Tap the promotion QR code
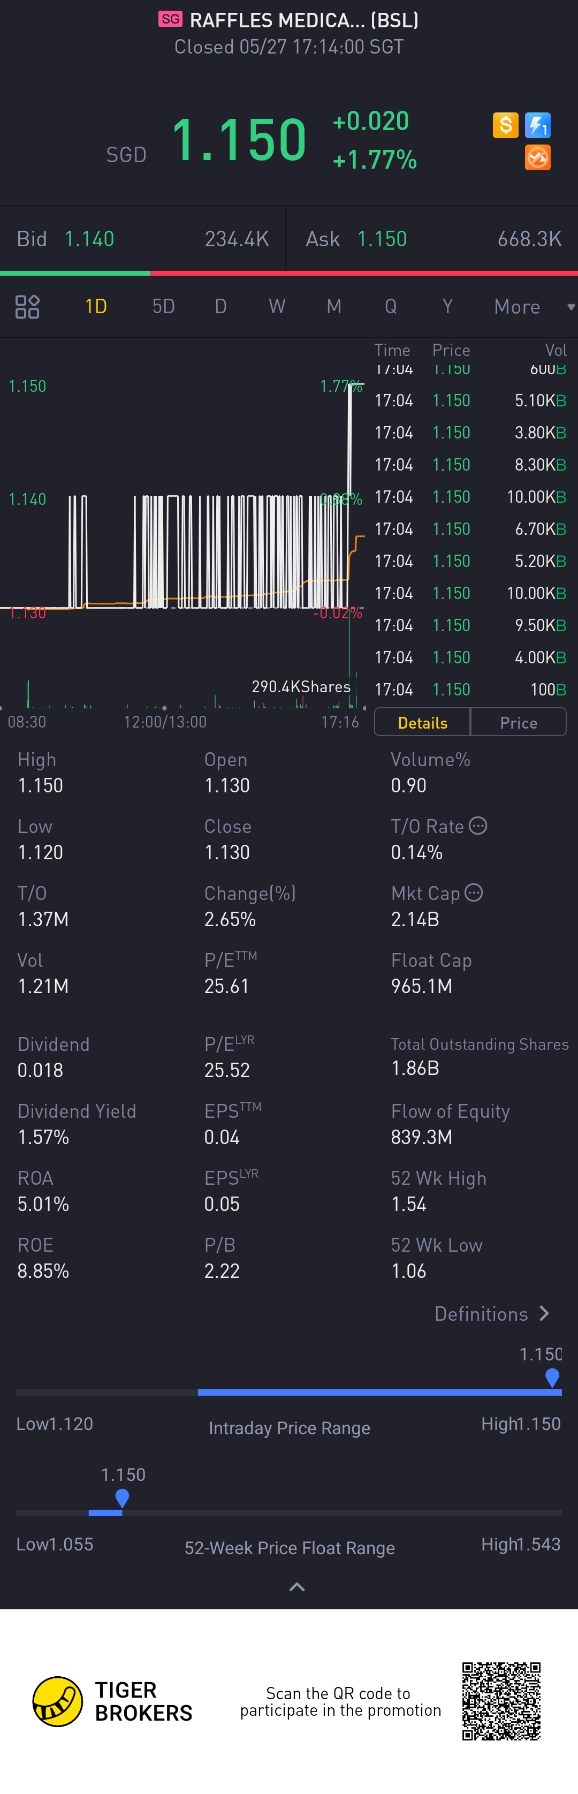578x1794 pixels. [x=501, y=1701]
